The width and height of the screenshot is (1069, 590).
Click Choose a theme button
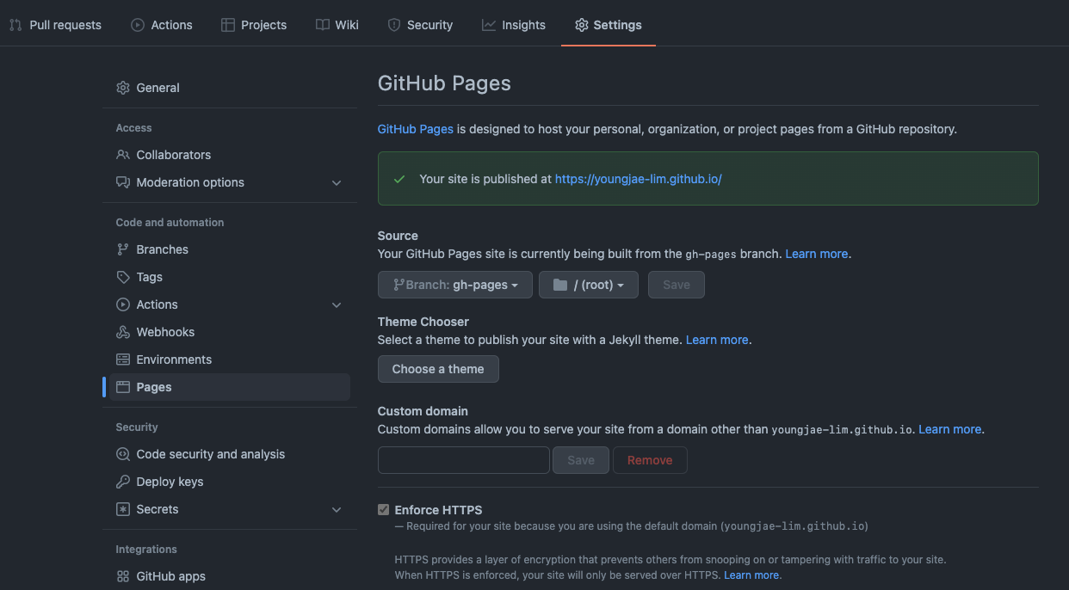pyautogui.click(x=438, y=369)
